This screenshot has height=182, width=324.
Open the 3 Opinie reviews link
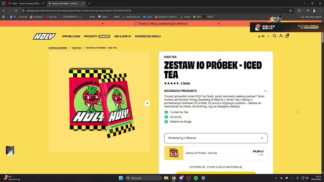coord(185,83)
